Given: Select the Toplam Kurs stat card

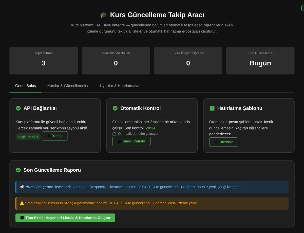Looking at the screenshot, I should (44, 61).
